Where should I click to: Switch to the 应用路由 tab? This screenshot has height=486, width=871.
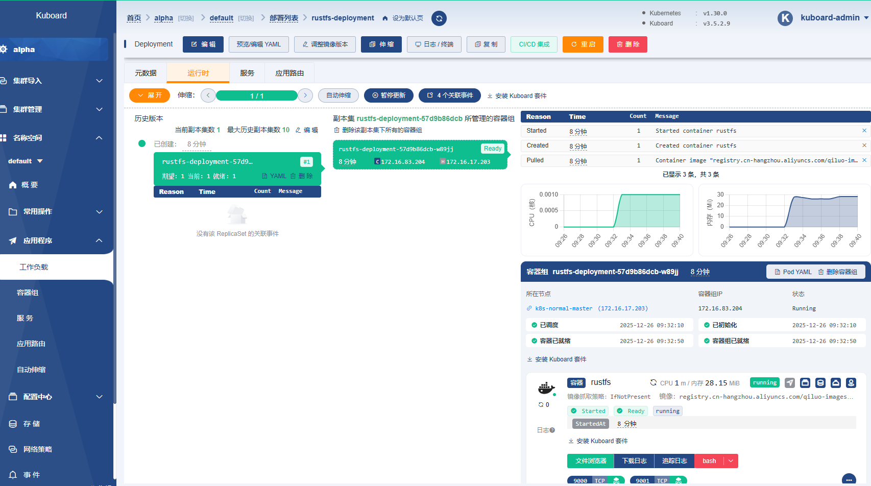[x=289, y=73]
